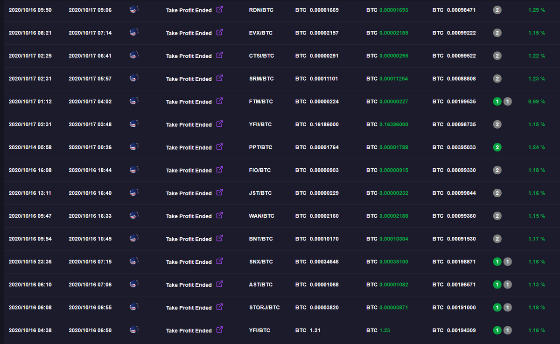
Task: Click Take Profit Ended status for FTM/BTC
Action: (x=189, y=102)
